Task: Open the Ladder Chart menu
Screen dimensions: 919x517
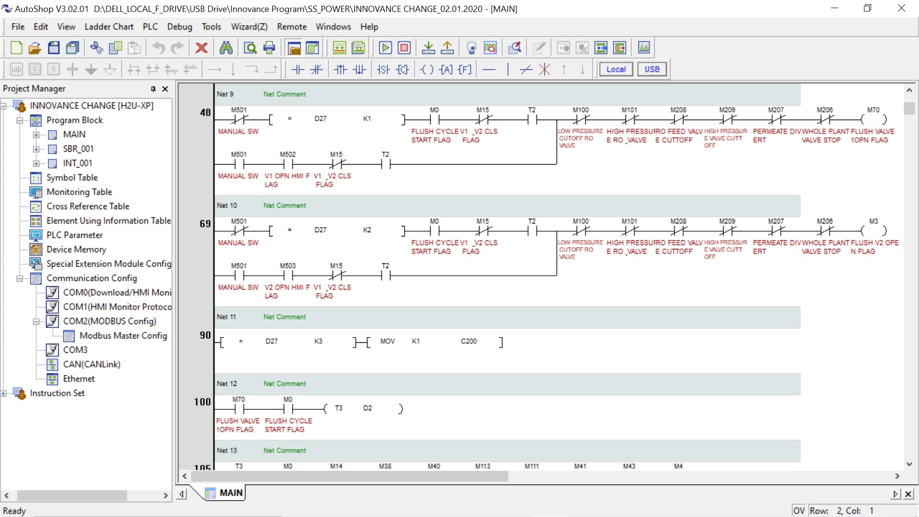Action: pos(109,27)
